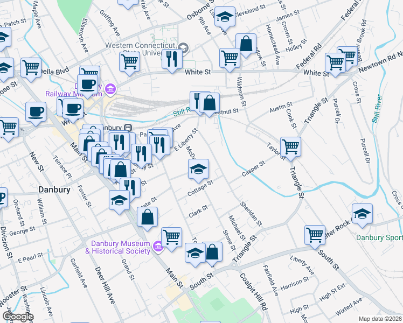Select the grocery cart marker below Cleveland St school

pyautogui.click(x=230, y=59)
